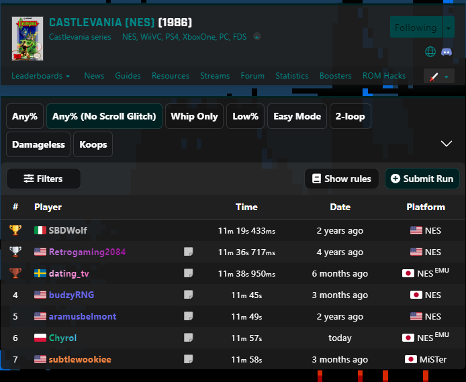The width and height of the screenshot is (466, 382).
Task: Click Sweden flag next to dating_tv
Action: 40,273
